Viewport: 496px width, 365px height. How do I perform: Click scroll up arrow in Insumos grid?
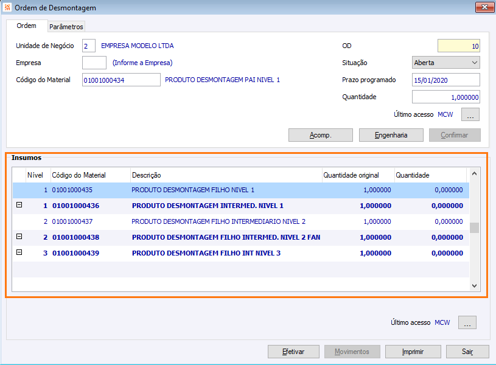pos(474,173)
